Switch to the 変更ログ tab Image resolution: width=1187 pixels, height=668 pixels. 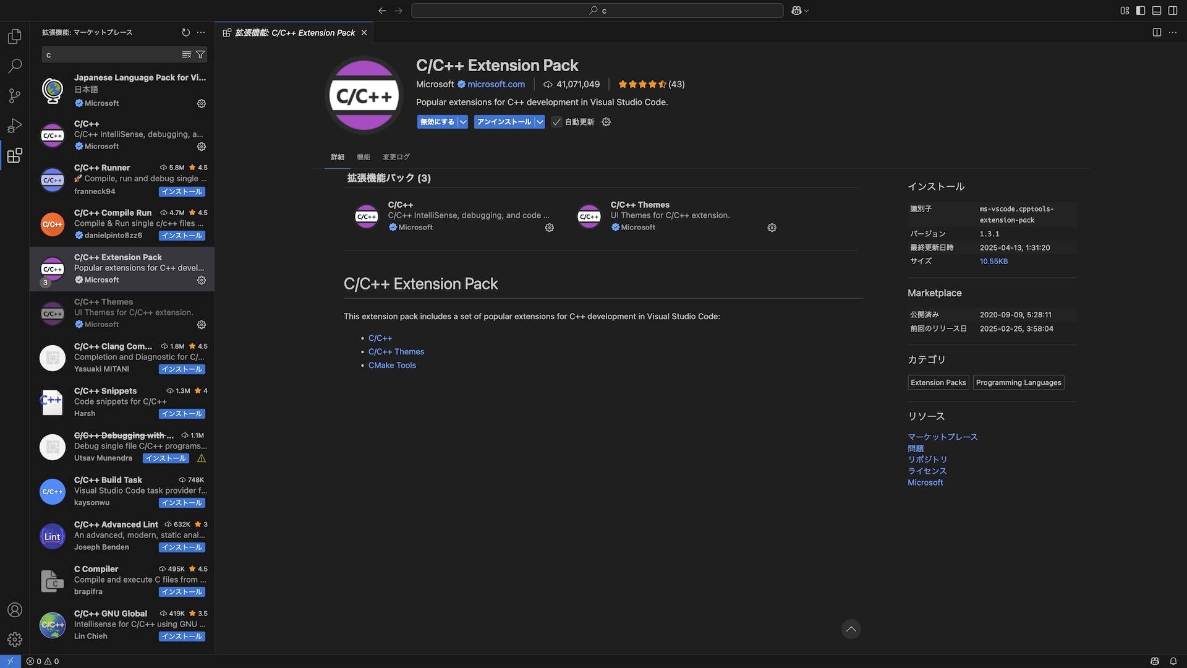pyautogui.click(x=396, y=157)
